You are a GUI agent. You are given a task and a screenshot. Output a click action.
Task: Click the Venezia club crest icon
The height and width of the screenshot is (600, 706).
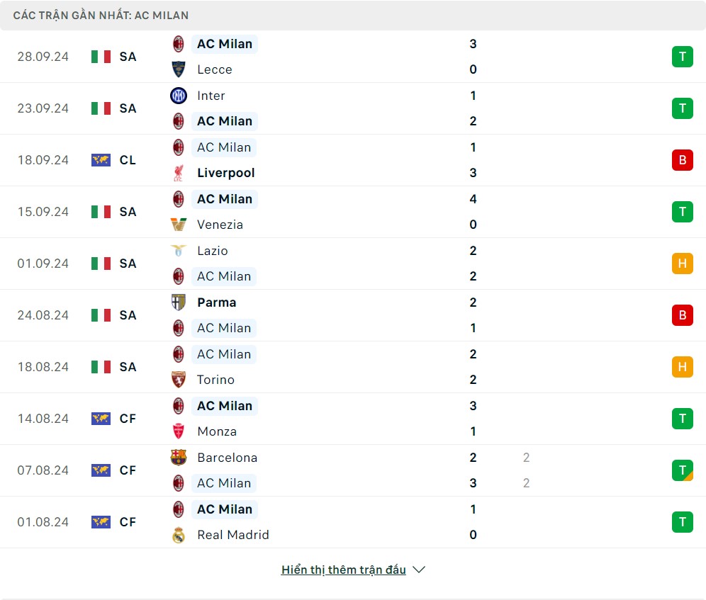click(179, 225)
